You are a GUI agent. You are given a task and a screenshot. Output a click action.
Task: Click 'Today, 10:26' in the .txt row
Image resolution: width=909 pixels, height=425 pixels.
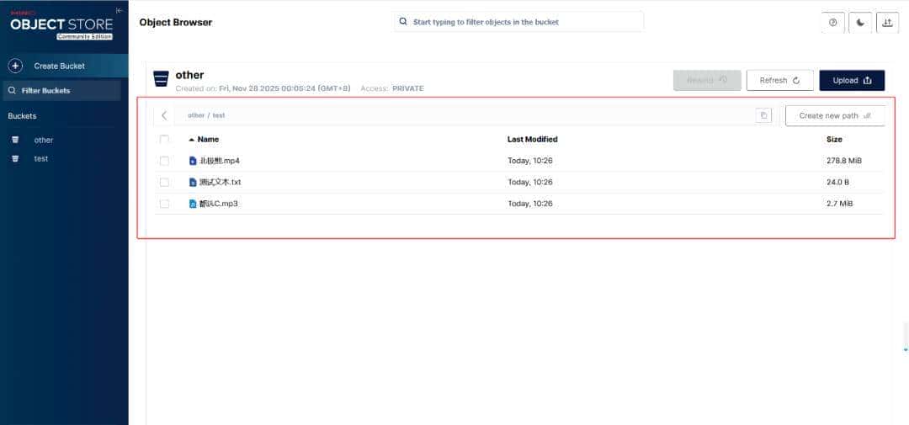530,182
